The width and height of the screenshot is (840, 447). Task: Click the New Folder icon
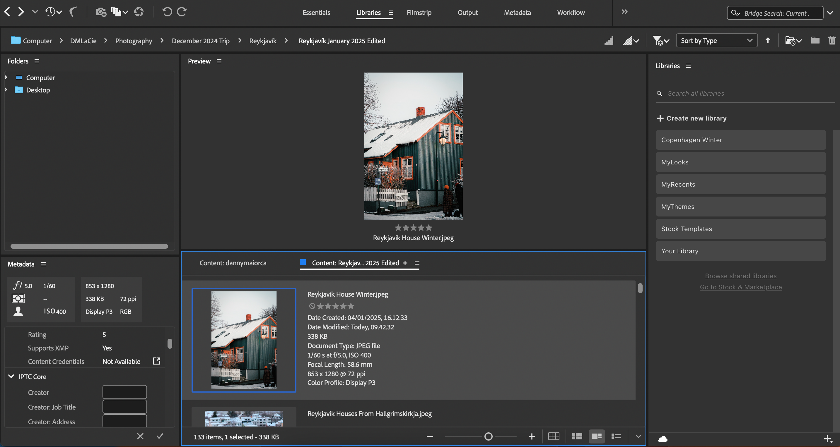(x=815, y=40)
